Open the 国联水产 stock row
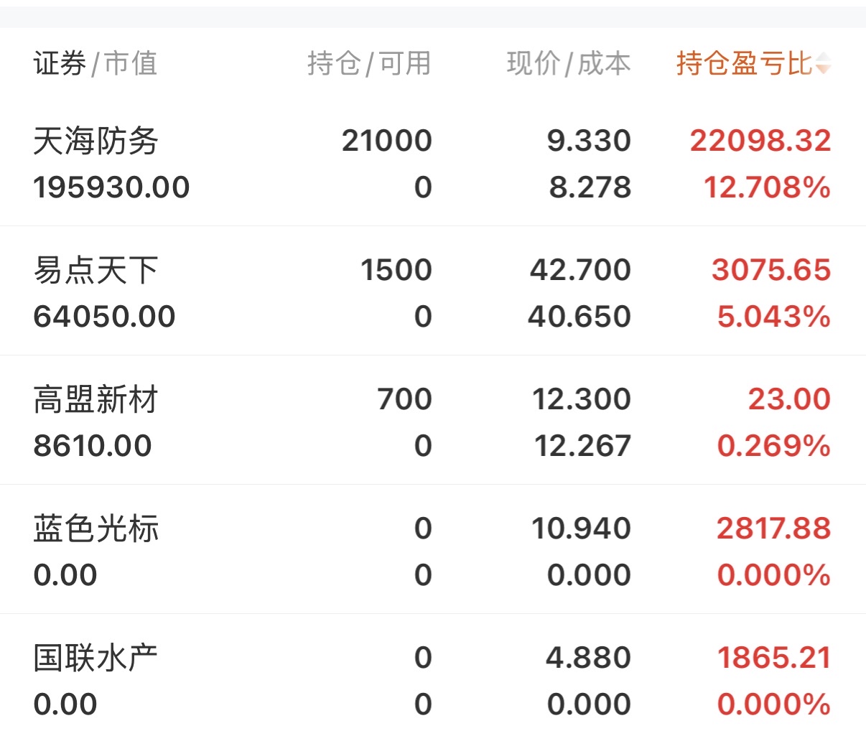Image resolution: width=866 pixels, height=731 pixels. [x=96, y=658]
